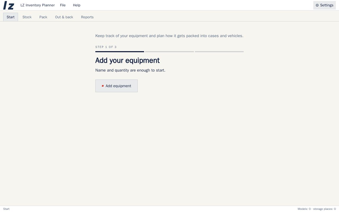Screen dimensions: 339x212
Task: Click the "Start" status bar label
Action: coord(6,209)
